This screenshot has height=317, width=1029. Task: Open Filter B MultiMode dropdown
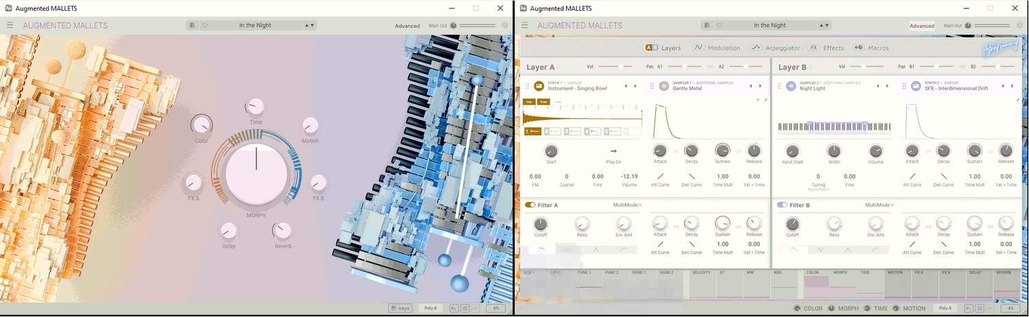click(x=879, y=205)
